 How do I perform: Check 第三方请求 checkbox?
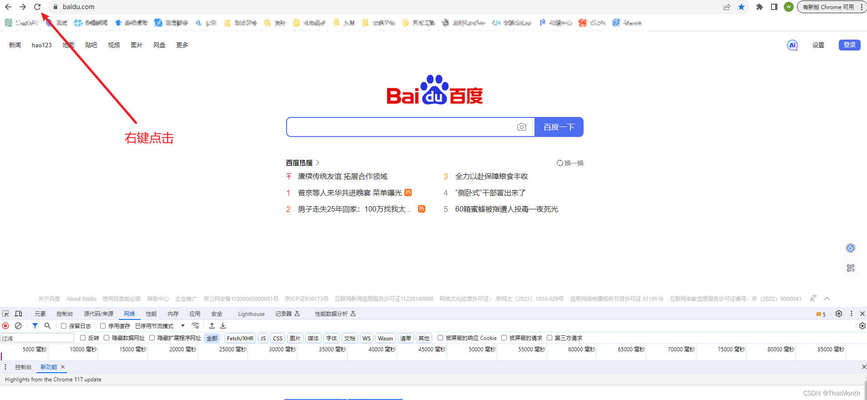[x=549, y=338]
